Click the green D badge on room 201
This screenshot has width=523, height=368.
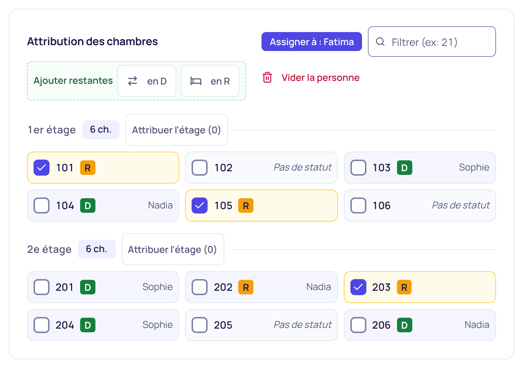[88, 287]
